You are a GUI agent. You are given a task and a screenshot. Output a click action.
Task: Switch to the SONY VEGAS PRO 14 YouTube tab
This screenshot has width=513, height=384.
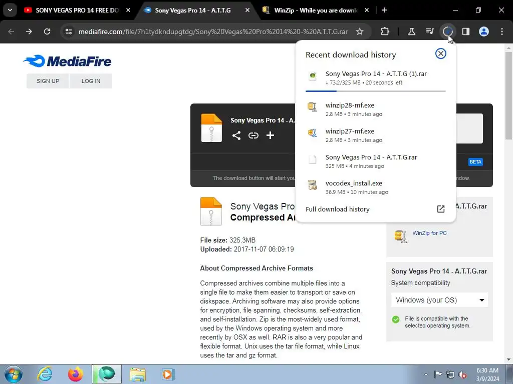click(x=77, y=10)
